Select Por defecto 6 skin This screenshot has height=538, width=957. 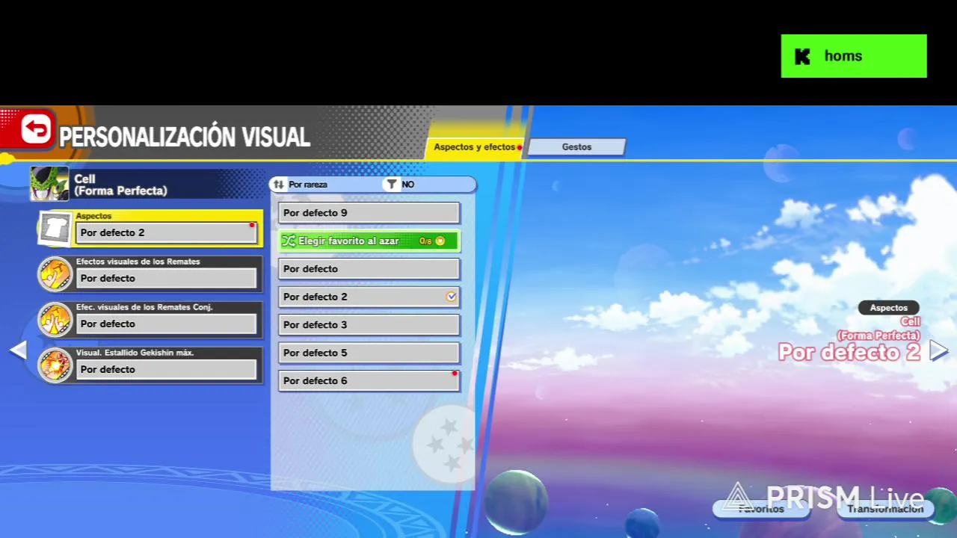(x=369, y=381)
